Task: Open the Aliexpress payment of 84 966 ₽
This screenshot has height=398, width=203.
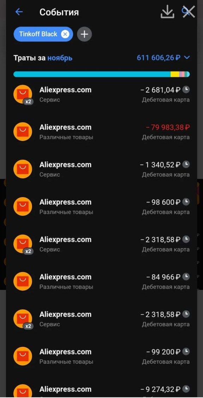Action: [x=101, y=281]
